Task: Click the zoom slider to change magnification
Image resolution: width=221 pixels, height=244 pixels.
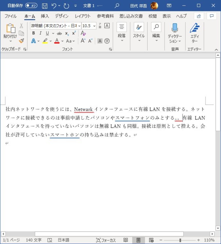Action: point(180,240)
